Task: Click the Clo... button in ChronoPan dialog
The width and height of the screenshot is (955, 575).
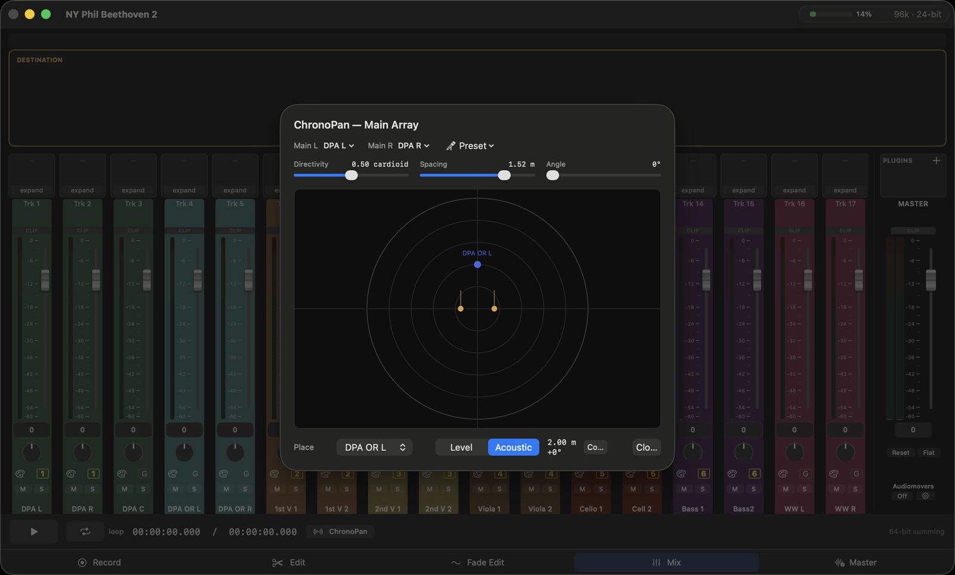Action: pyautogui.click(x=646, y=447)
